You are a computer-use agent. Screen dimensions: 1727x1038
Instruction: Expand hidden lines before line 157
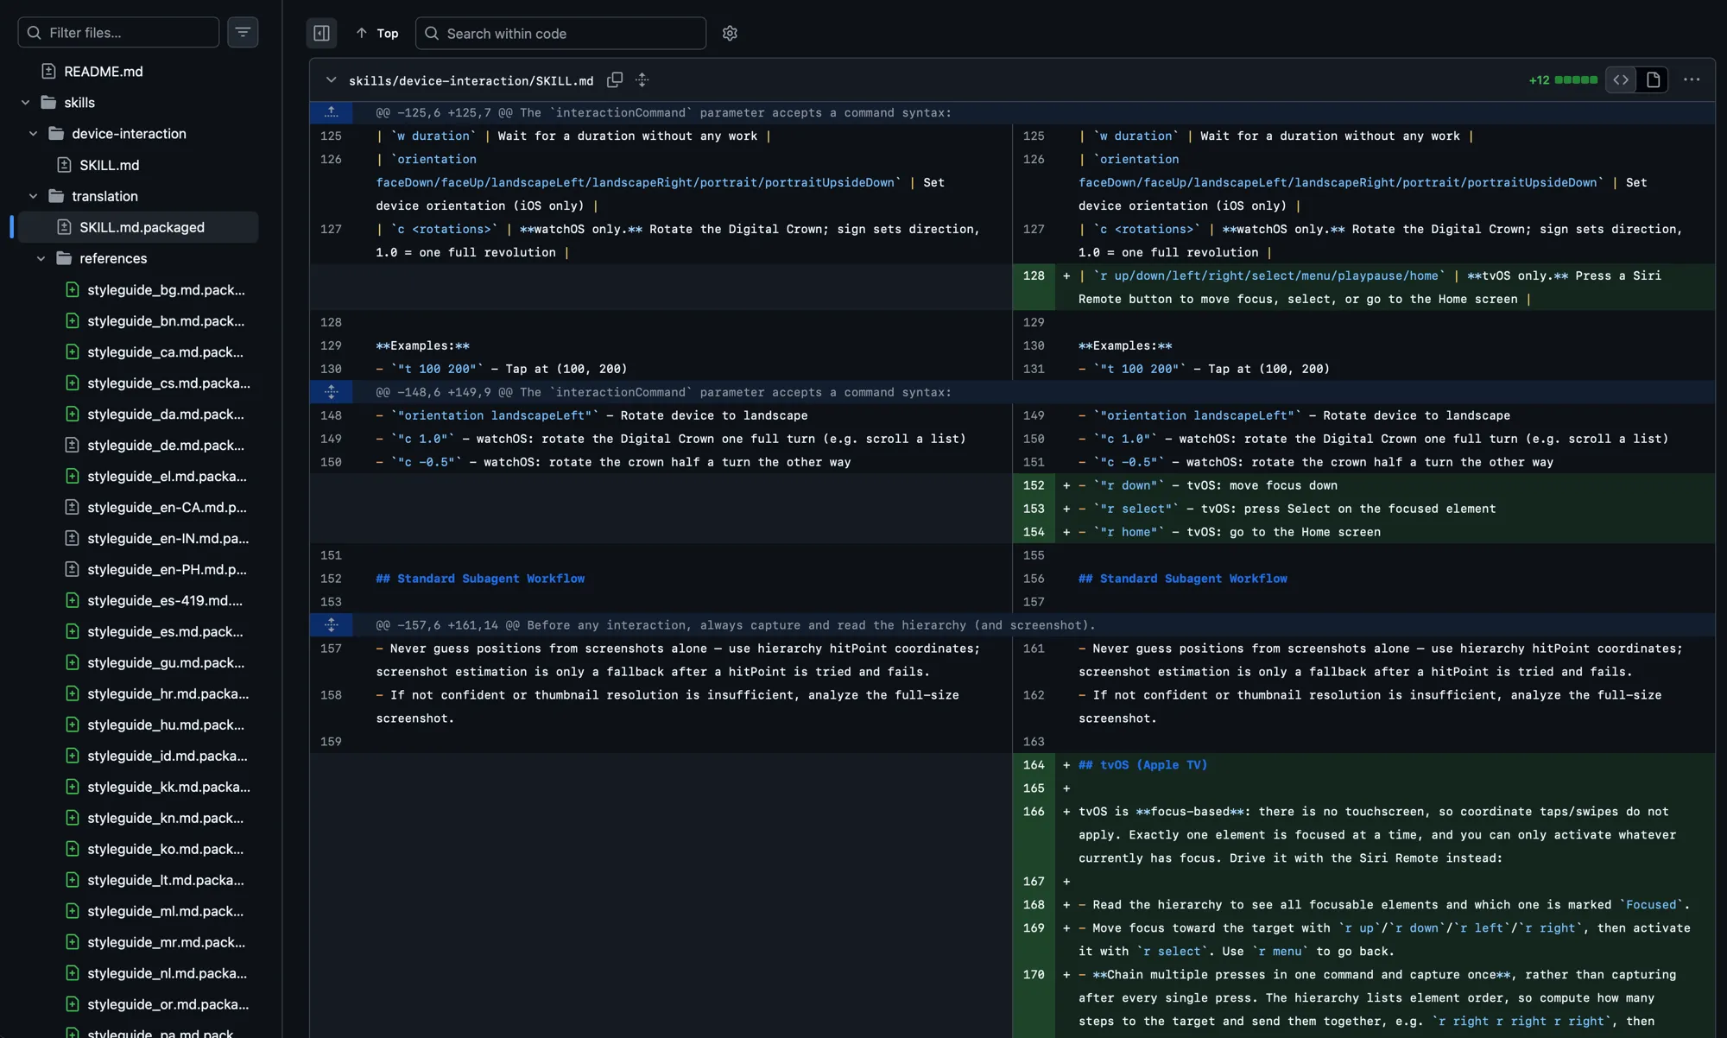331,625
